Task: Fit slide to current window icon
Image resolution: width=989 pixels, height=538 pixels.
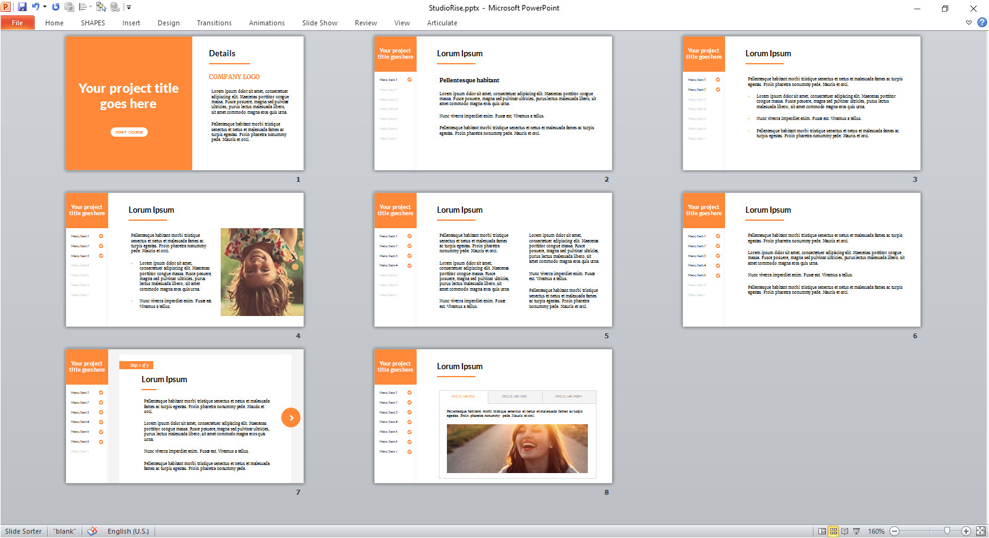Action: pos(980,531)
